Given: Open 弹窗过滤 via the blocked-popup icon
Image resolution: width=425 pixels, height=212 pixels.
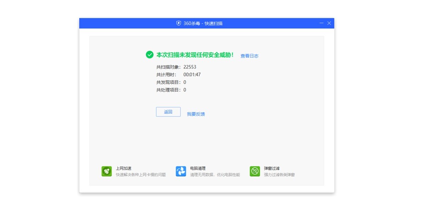Looking at the screenshot, I should 255,171.
